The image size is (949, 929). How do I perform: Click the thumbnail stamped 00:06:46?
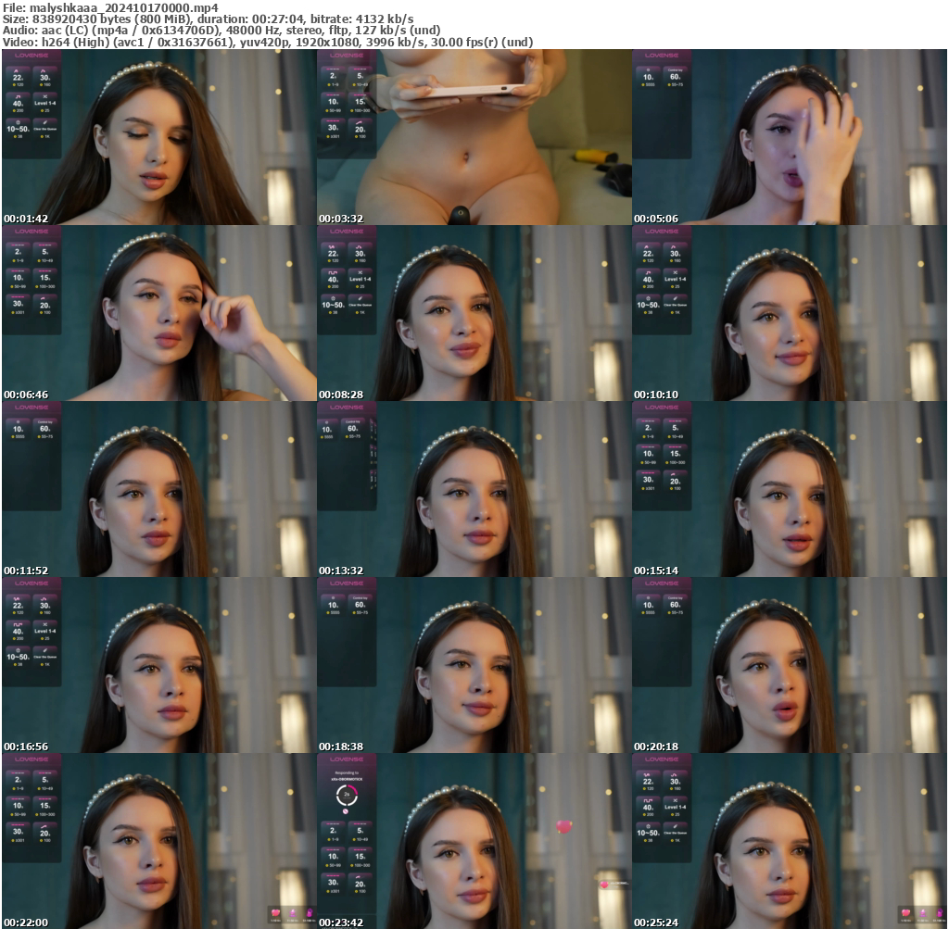158,313
